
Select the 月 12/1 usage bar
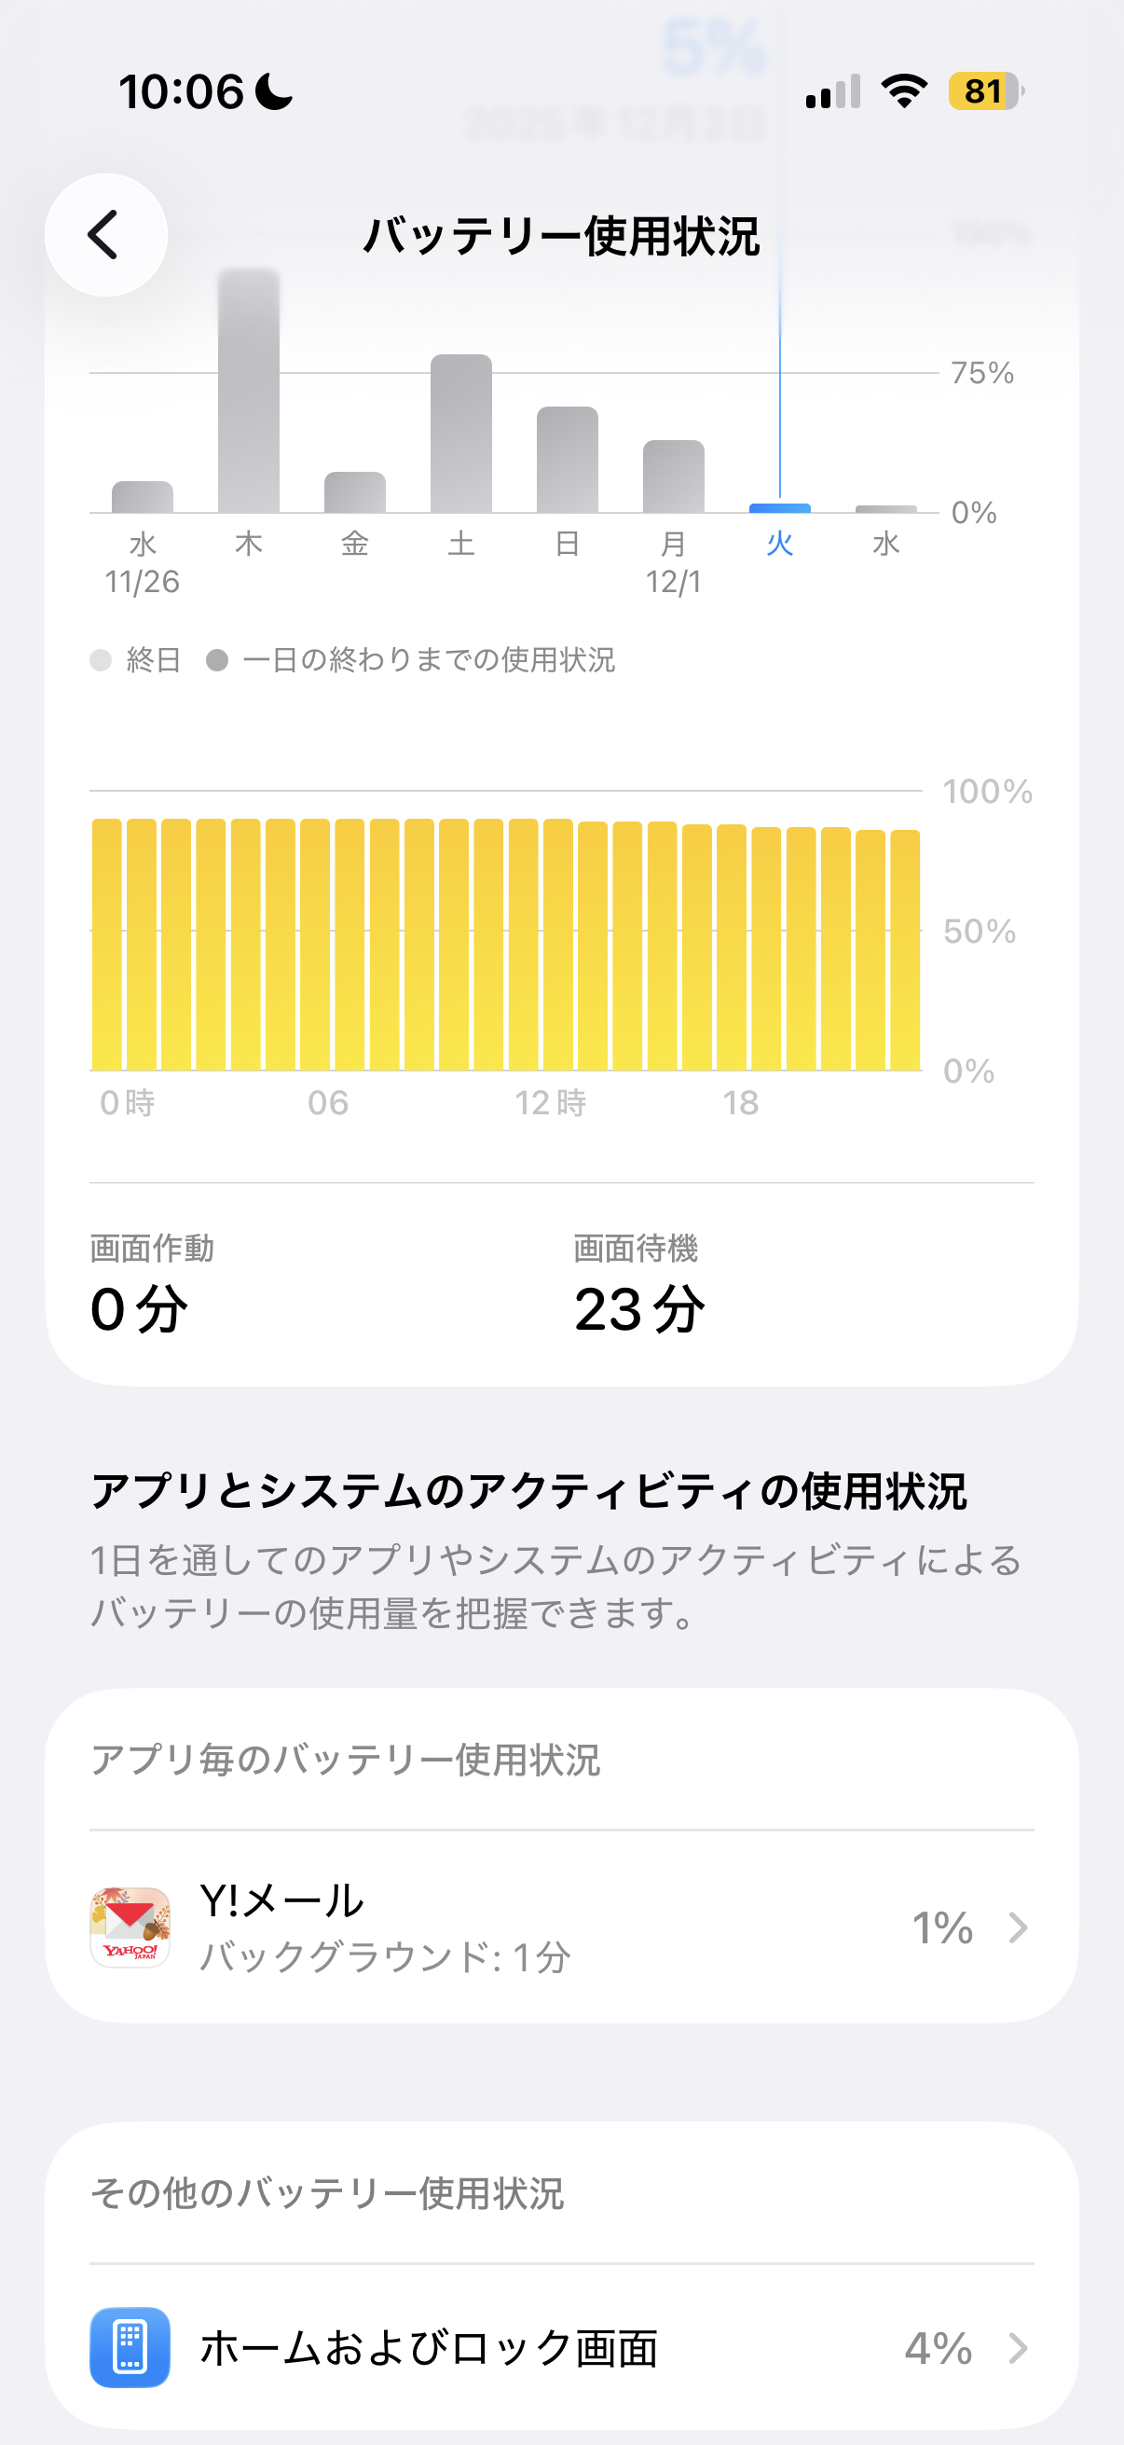pyautogui.click(x=674, y=477)
